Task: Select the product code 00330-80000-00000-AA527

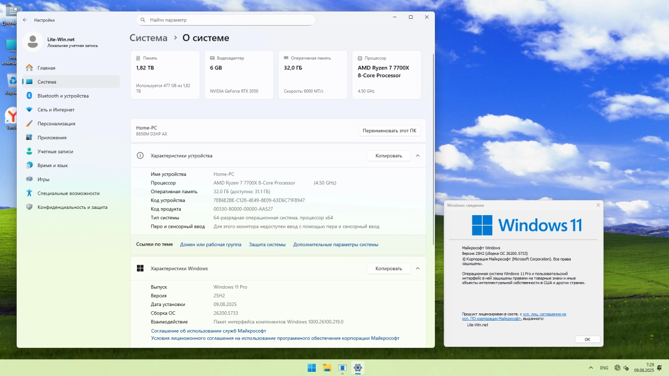Action: coord(243,209)
